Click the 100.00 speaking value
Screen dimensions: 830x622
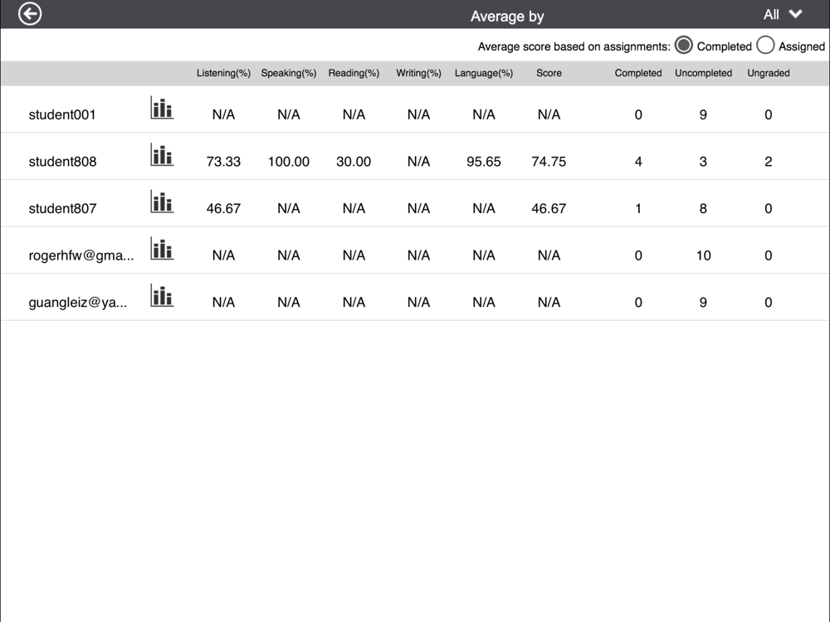click(x=289, y=162)
